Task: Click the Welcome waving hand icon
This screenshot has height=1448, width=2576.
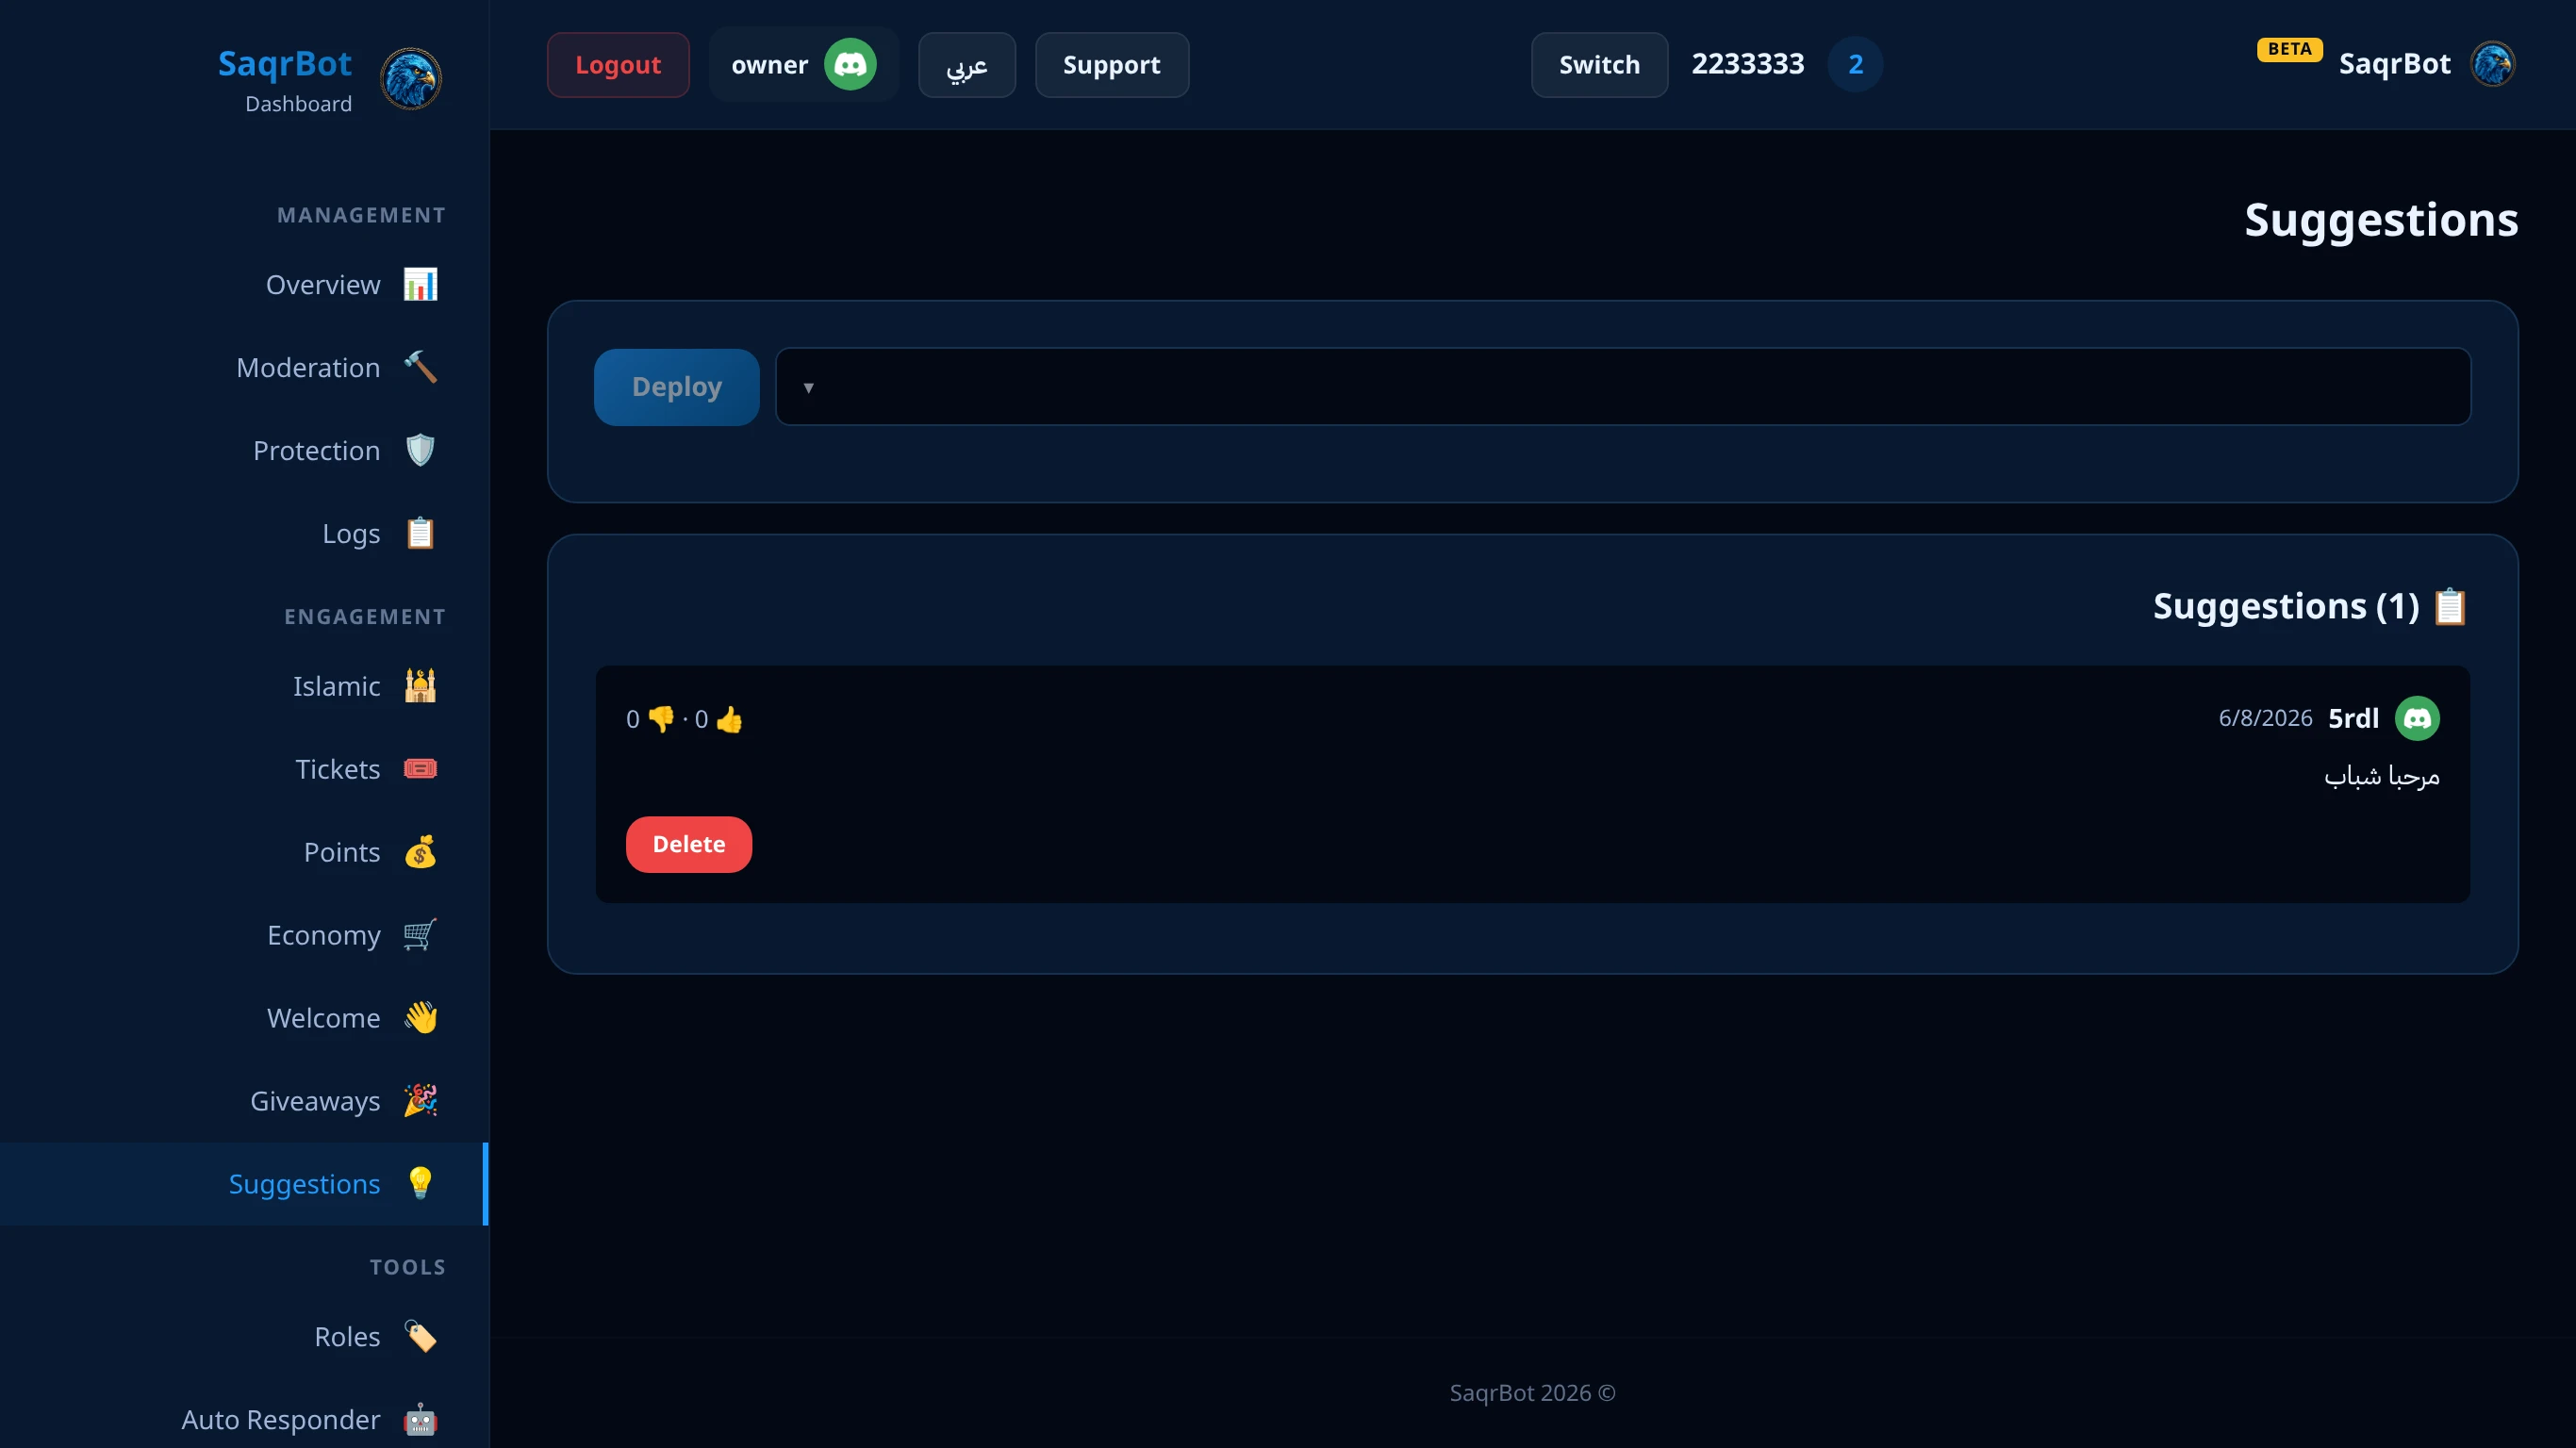Action: pyautogui.click(x=420, y=1018)
